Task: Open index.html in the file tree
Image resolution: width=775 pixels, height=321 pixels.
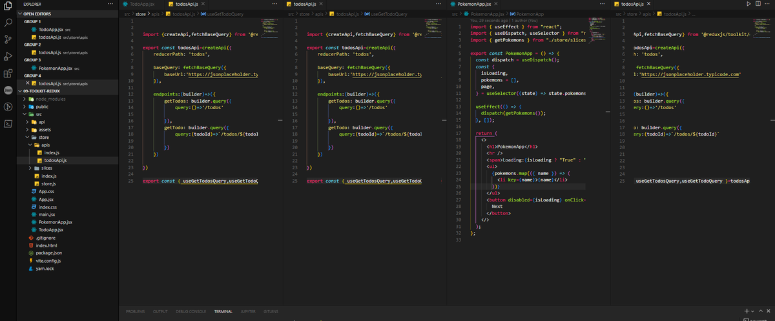Action: [x=68, y=245]
